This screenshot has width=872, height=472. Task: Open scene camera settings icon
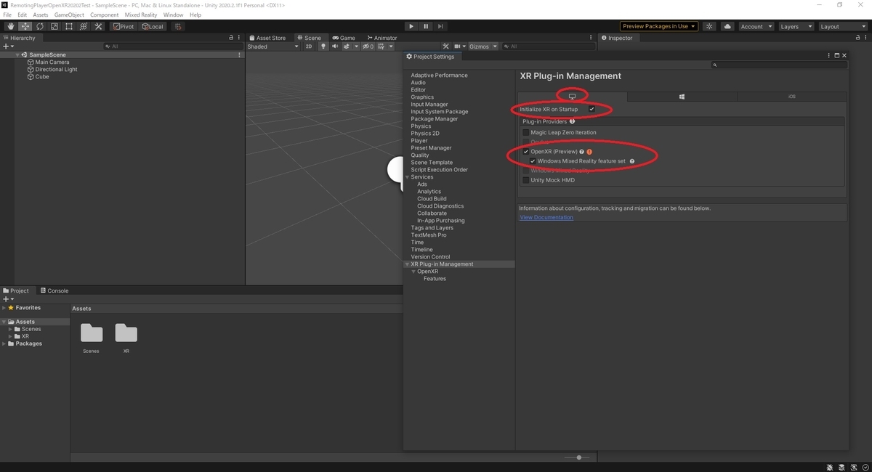pyautogui.click(x=458, y=46)
